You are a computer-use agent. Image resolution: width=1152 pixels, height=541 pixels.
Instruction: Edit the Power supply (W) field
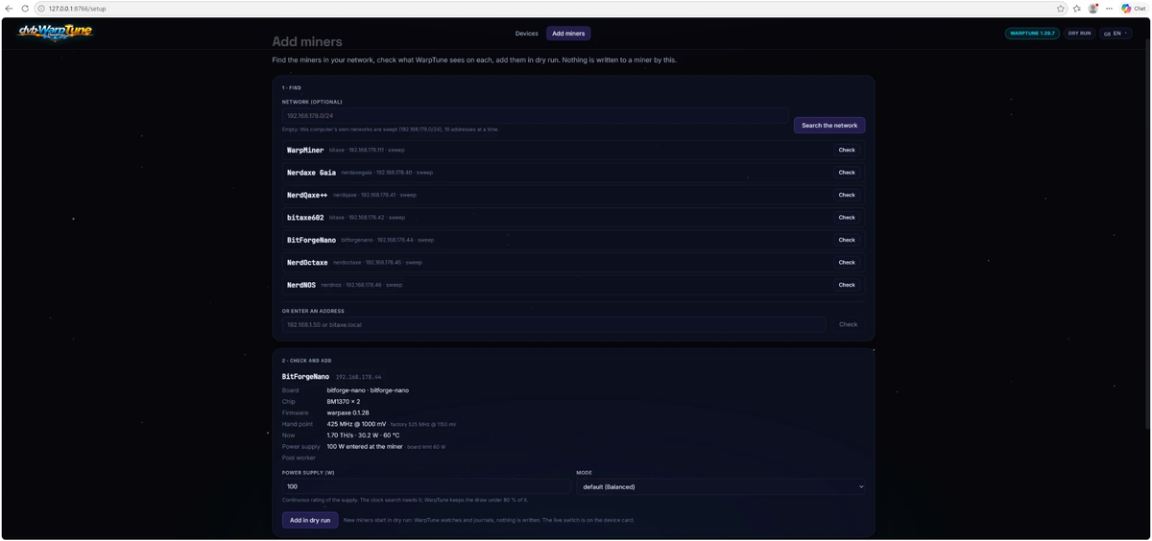426,486
